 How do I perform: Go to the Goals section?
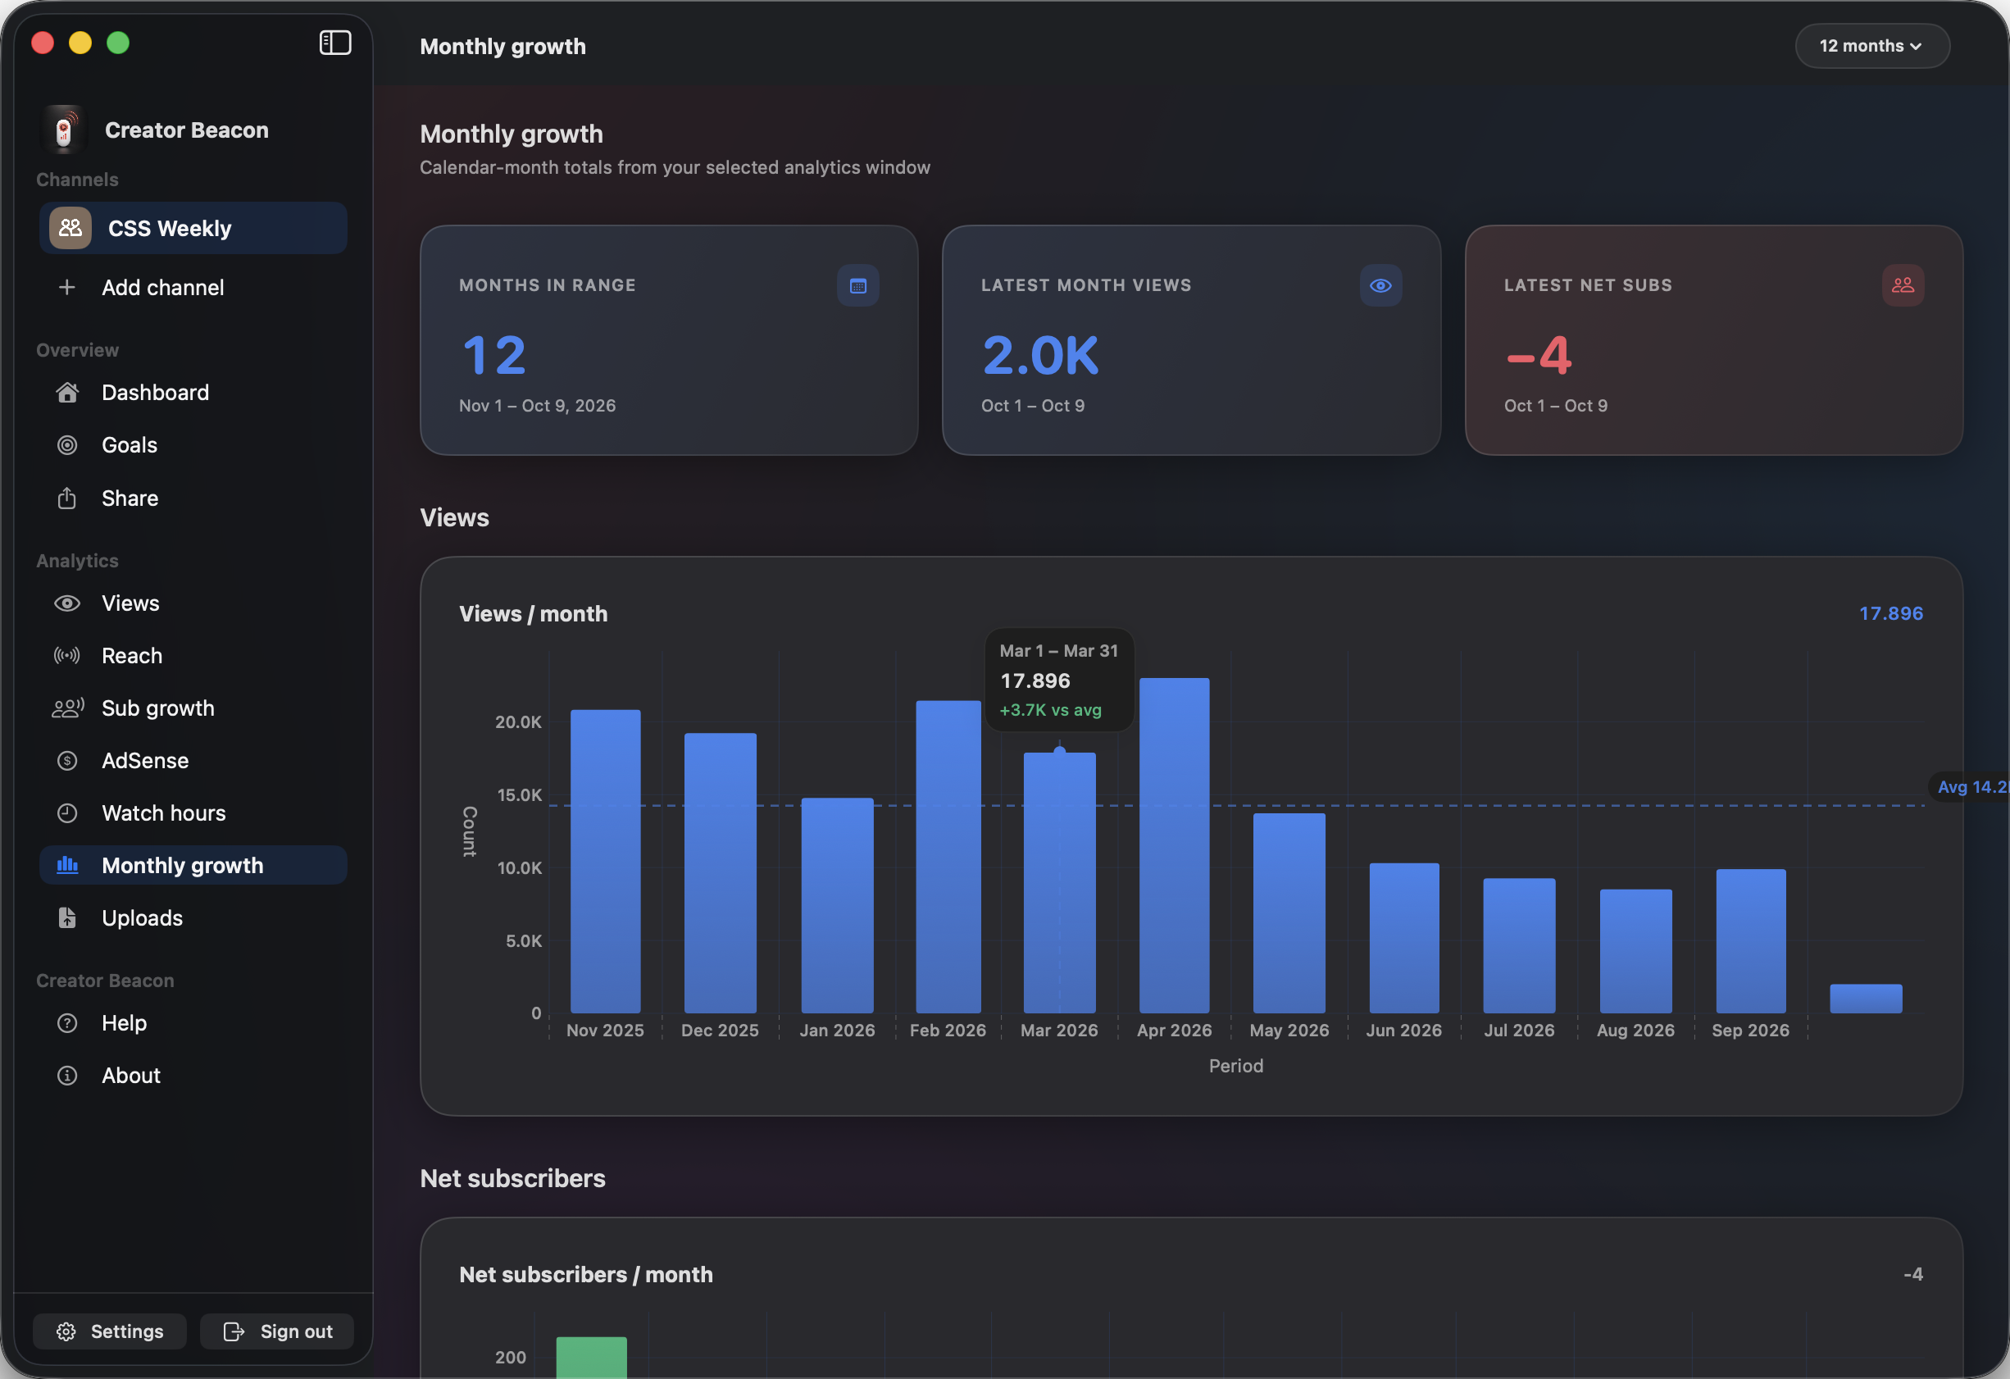pyautogui.click(x=193, y=444)
